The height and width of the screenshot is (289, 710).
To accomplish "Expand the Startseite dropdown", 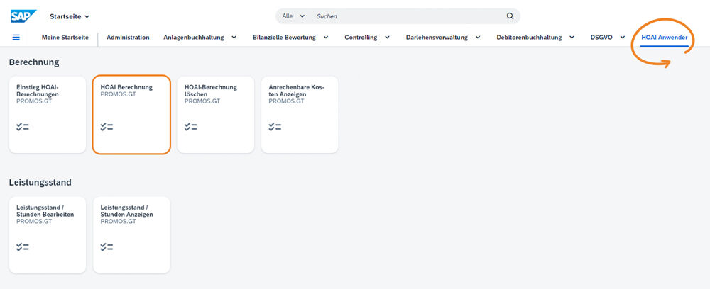I will click(70, 16).
